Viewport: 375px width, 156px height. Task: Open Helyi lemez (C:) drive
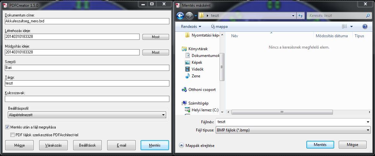[202, 110]
